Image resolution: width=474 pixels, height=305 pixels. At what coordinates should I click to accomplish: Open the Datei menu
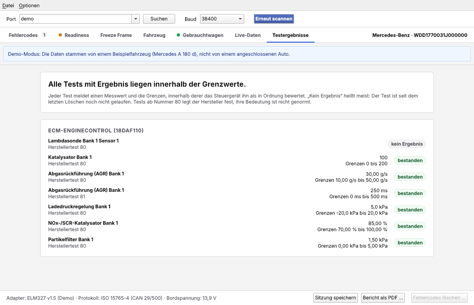click(8, 6)
